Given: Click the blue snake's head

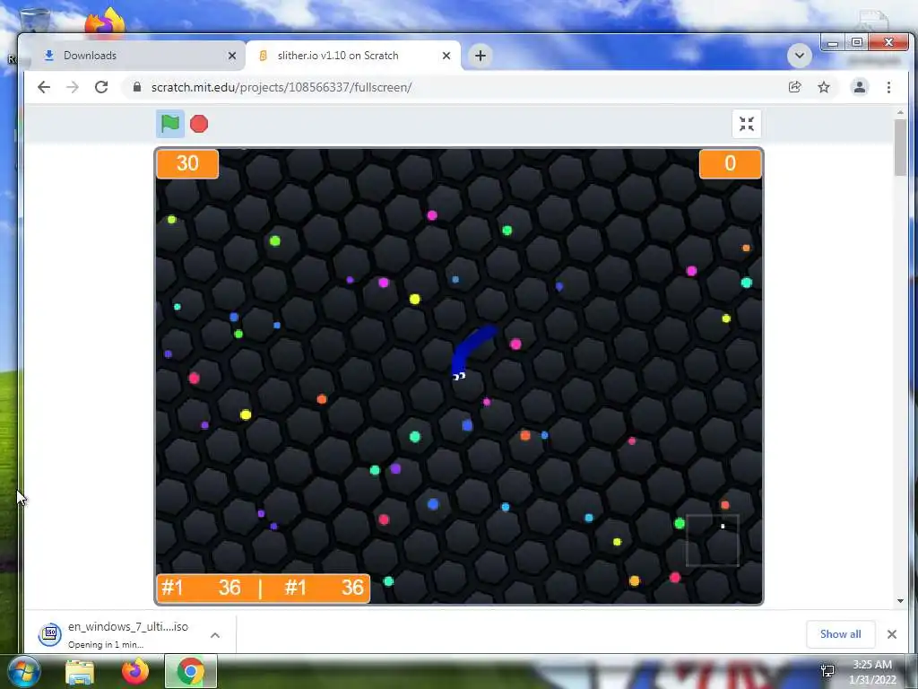Looking at the screenshot, I should coord(460,374).
